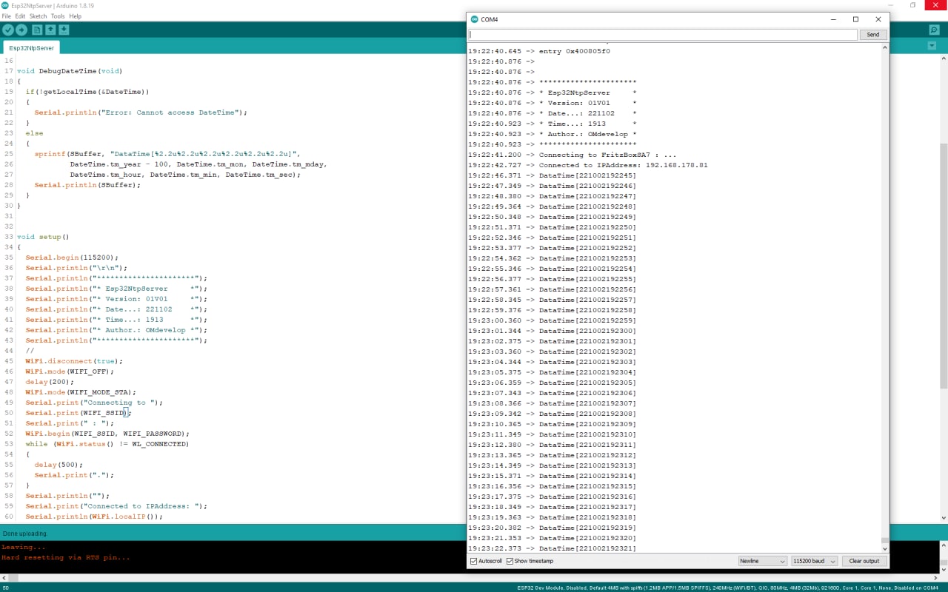
Task: Toggle the Autoscroll checkbox
Action: [474, 561]
